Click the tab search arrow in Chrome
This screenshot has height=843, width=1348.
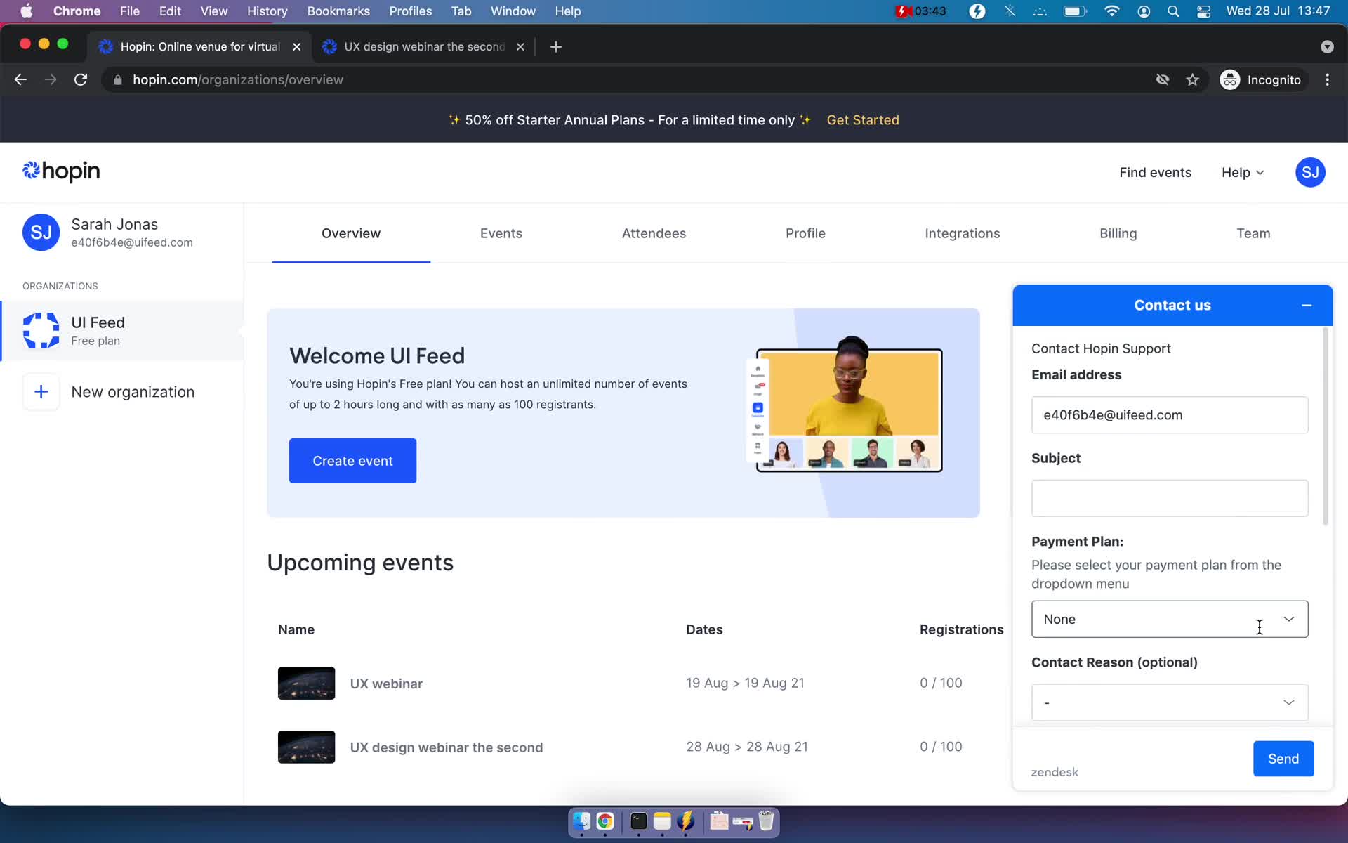click(1326, 46)
